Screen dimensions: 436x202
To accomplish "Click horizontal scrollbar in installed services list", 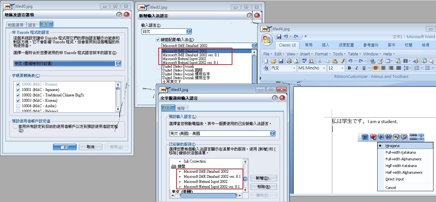I will click(x=207, y=195).
